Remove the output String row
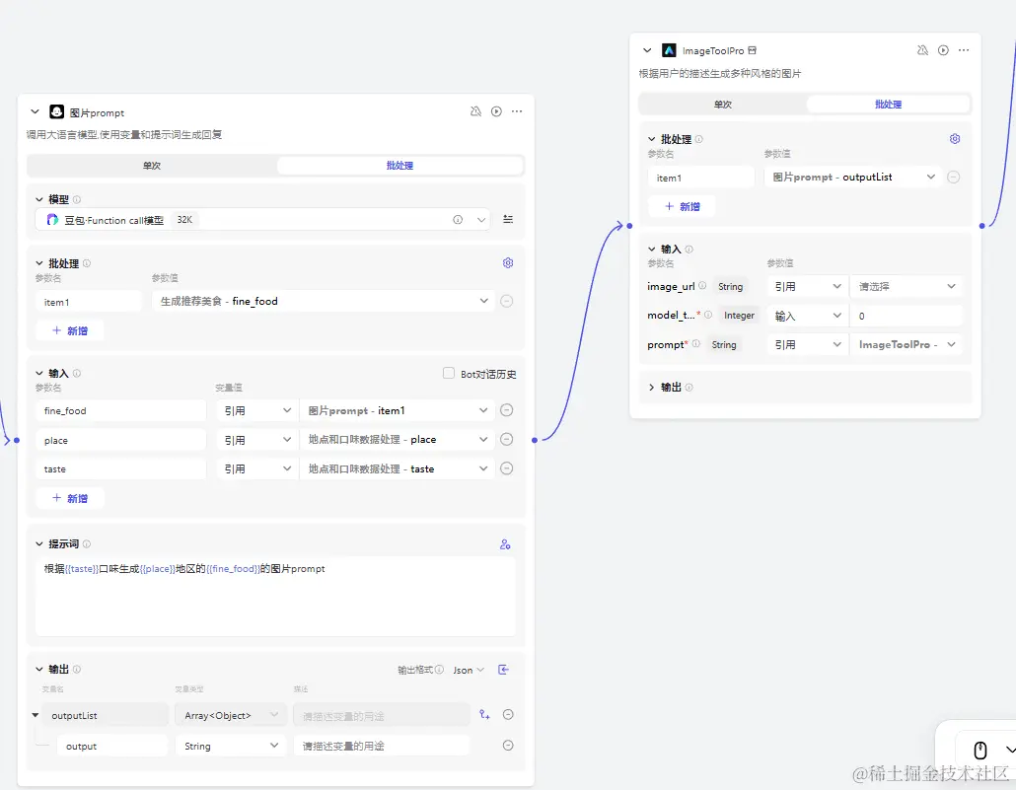The height and width of the screenshot is (790, 1016). (508, 746)
